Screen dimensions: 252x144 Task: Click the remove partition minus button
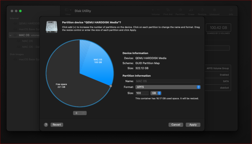(x=83, y=113)
